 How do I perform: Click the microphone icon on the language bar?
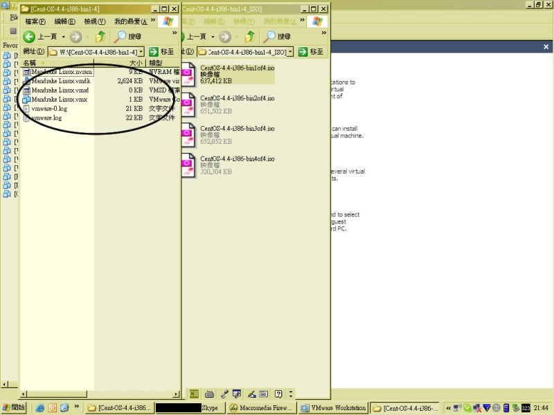224,394
